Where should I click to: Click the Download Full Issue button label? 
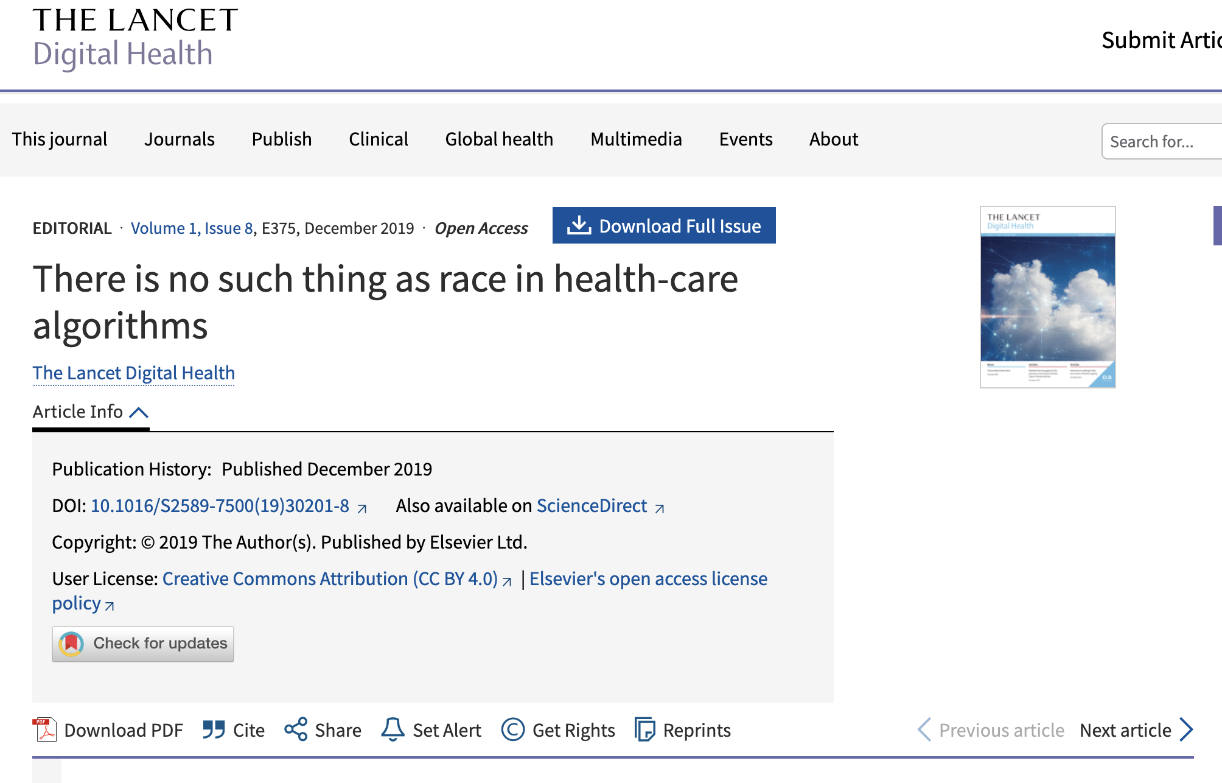click(680, 226)
